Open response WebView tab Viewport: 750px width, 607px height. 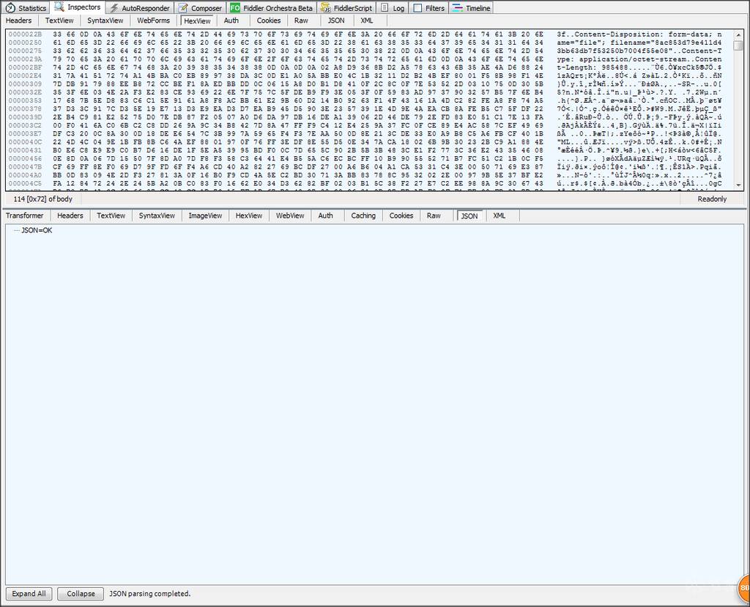point(290,216)
